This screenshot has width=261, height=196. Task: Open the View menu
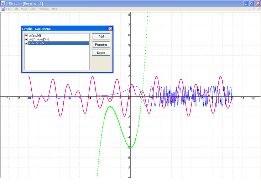pos(24,9)
